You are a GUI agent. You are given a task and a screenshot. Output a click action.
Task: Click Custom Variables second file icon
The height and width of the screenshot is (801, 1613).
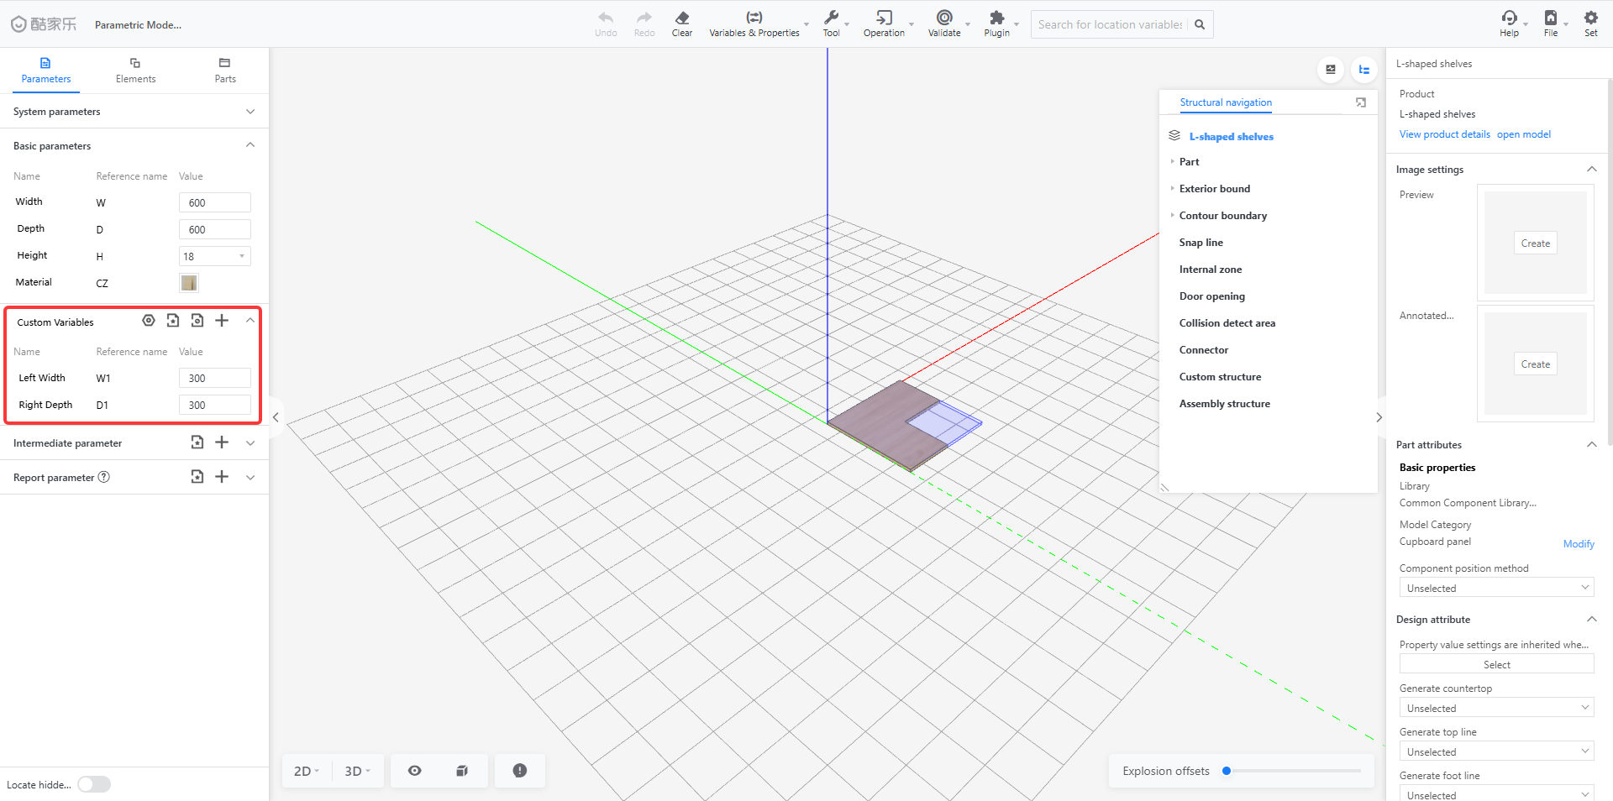click(x=197, y=321)
